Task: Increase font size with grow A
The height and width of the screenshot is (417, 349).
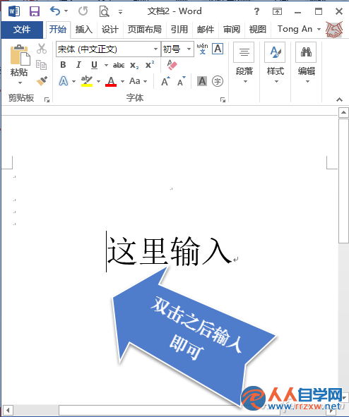Action: [165, 81]
